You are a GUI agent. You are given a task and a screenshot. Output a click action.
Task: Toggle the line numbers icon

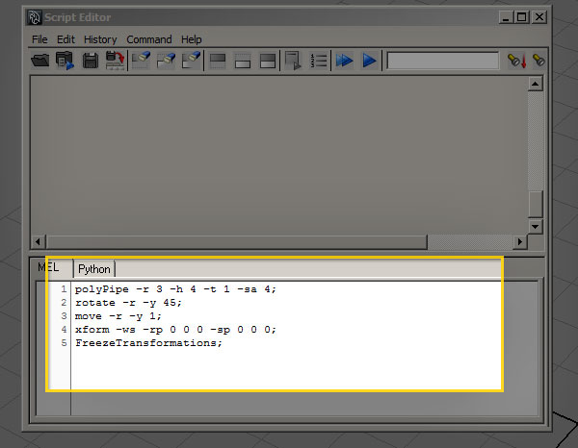click(x=318, y=61)
